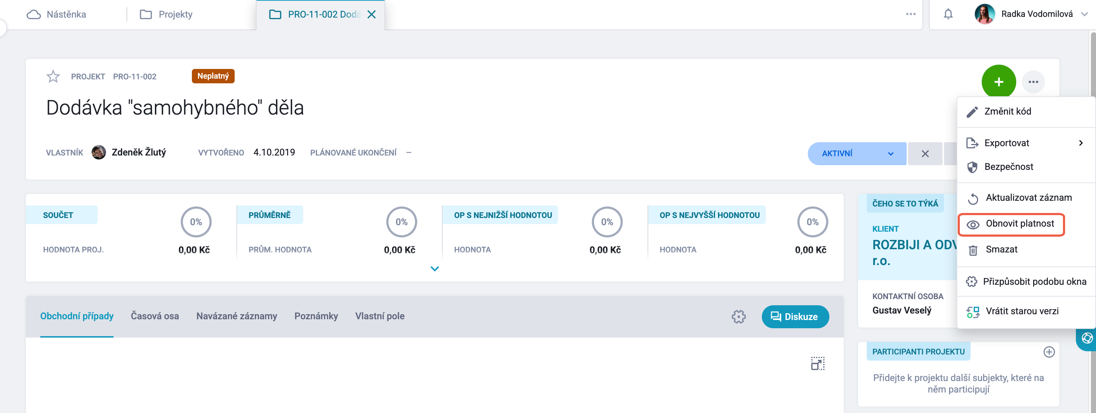The width and height of the screenshot is (1096, 413).
Task: Expand statistics panel with the down chevron
Action: (434, 269)
